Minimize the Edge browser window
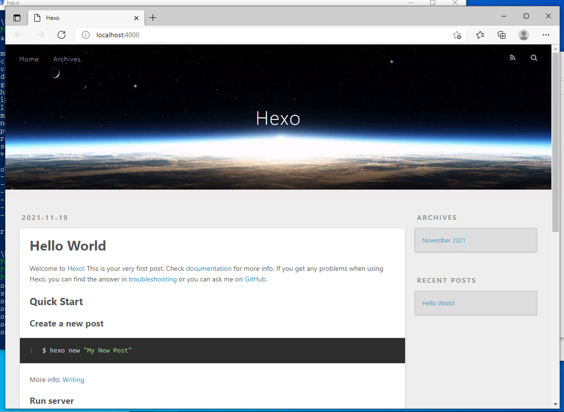This screenshot has height=412, width=564. coord(504,16)
